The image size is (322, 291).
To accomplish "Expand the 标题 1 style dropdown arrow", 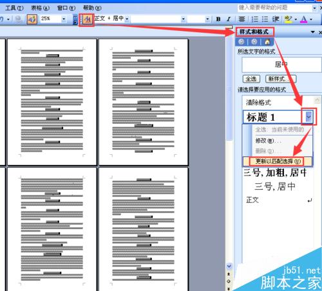I will click(x=308, y=117).
